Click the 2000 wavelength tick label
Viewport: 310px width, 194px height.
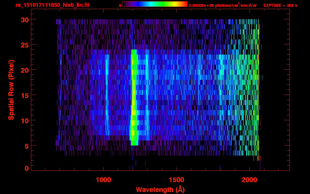pyautogui.click(x=249, y=180)
